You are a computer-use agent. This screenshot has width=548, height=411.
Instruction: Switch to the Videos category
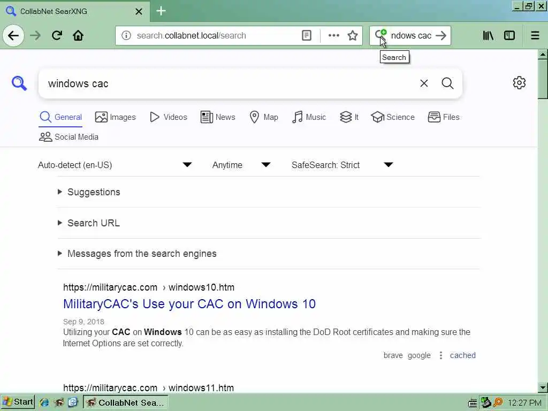(x=169, y=117)
